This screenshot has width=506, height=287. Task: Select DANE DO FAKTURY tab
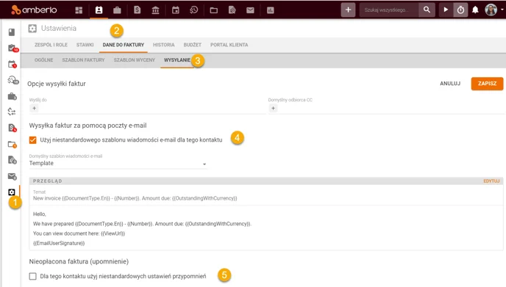tap(124, 45)
